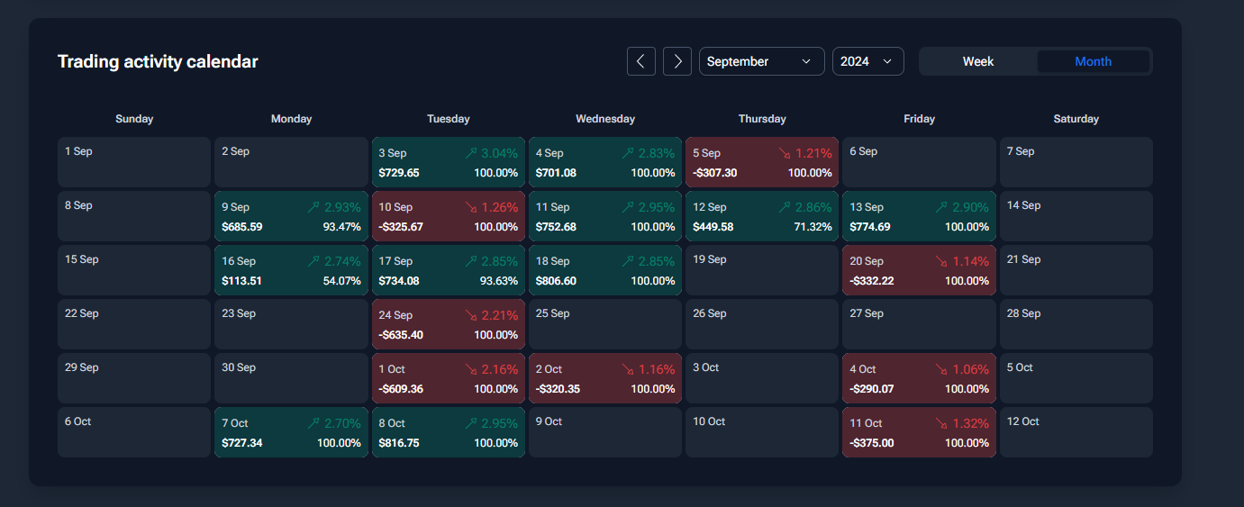Click the chevron in the month selector

point(806,61)
